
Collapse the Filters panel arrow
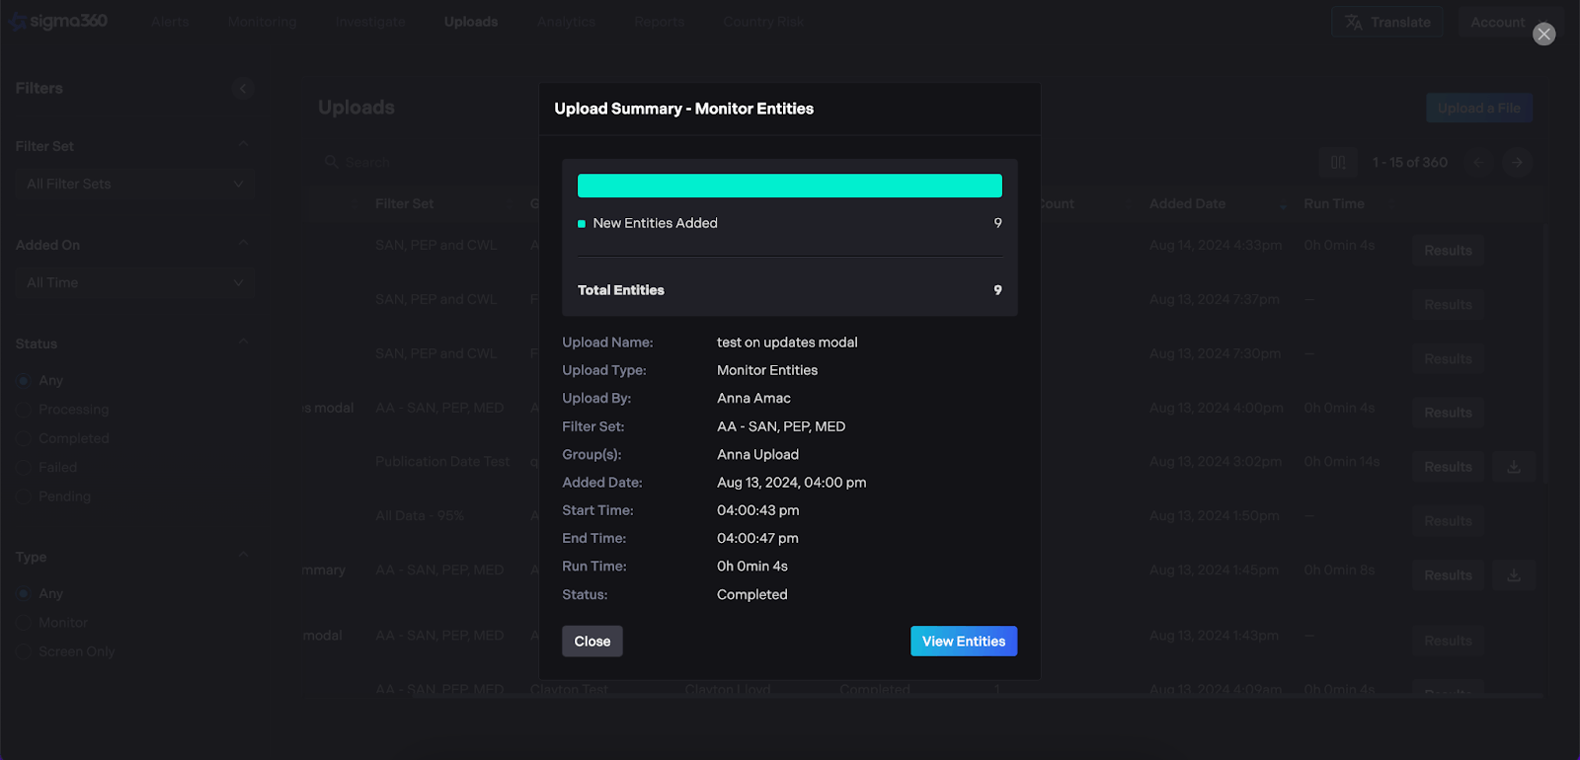pos(243,89)
